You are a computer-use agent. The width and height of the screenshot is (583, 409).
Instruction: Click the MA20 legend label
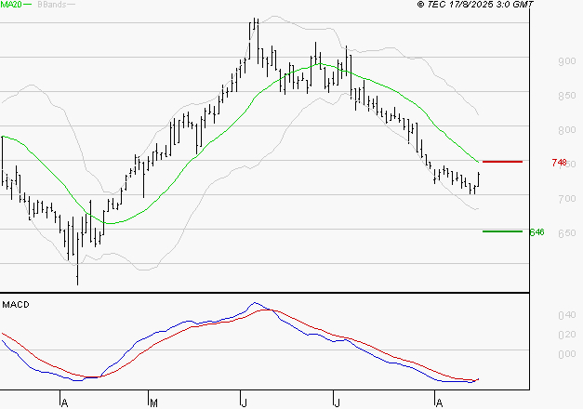click(10, 6)
